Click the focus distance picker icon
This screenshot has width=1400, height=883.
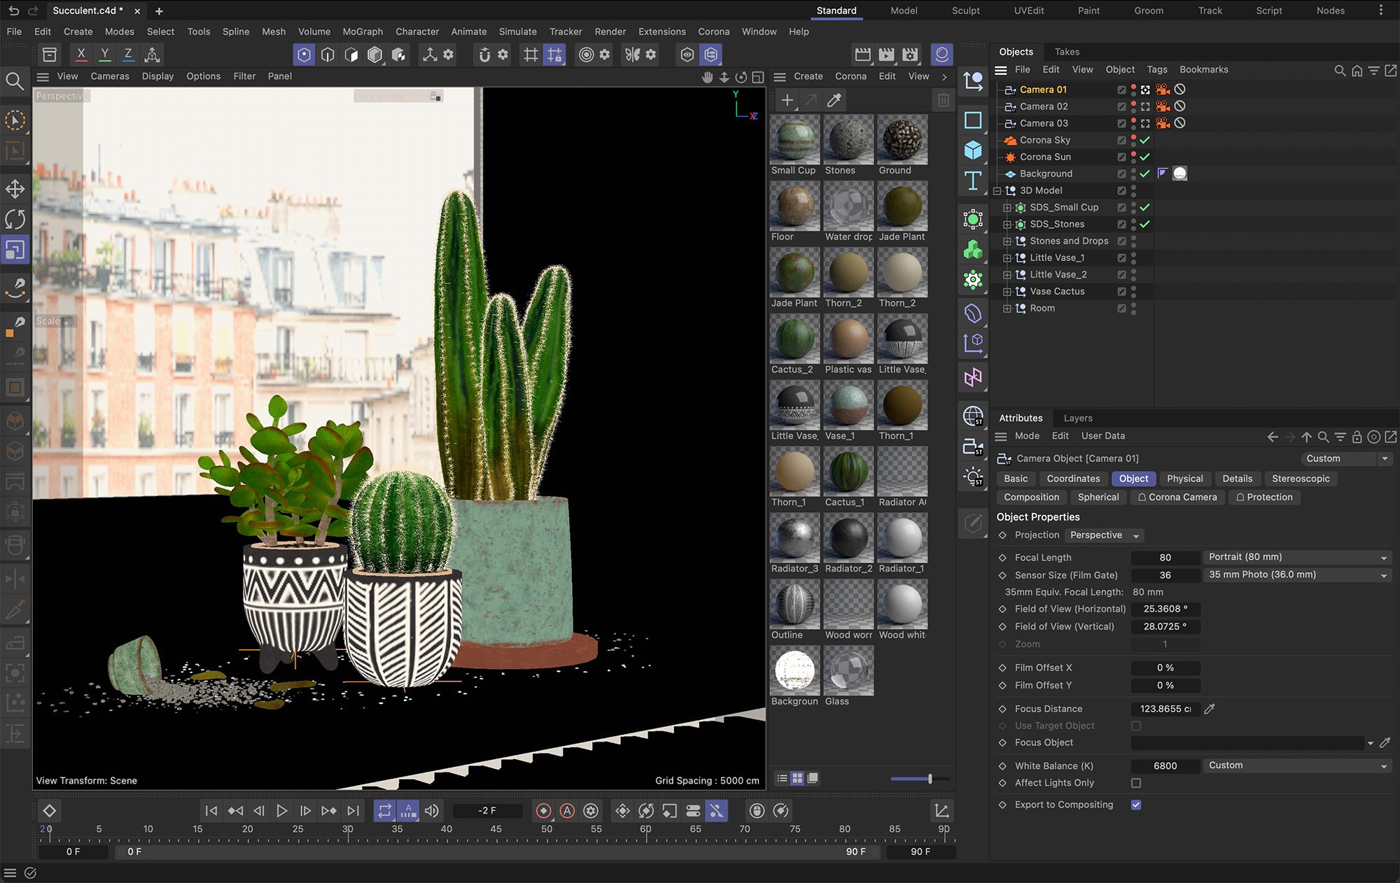pos(1209,709)
